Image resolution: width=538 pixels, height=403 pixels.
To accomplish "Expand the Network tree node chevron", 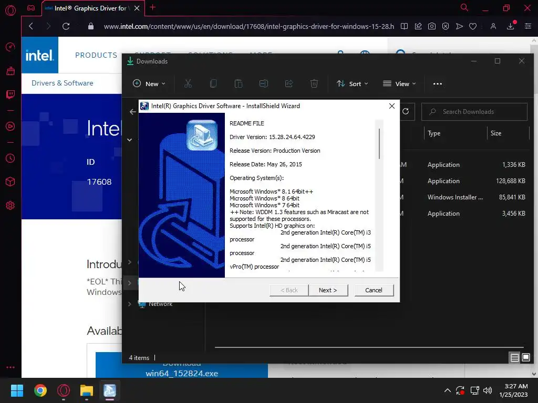I will point(130,304).
